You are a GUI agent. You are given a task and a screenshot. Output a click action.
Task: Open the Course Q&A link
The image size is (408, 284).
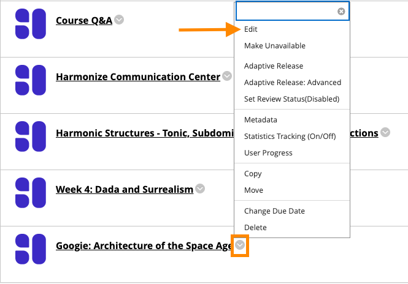click(x=84, y=21)
